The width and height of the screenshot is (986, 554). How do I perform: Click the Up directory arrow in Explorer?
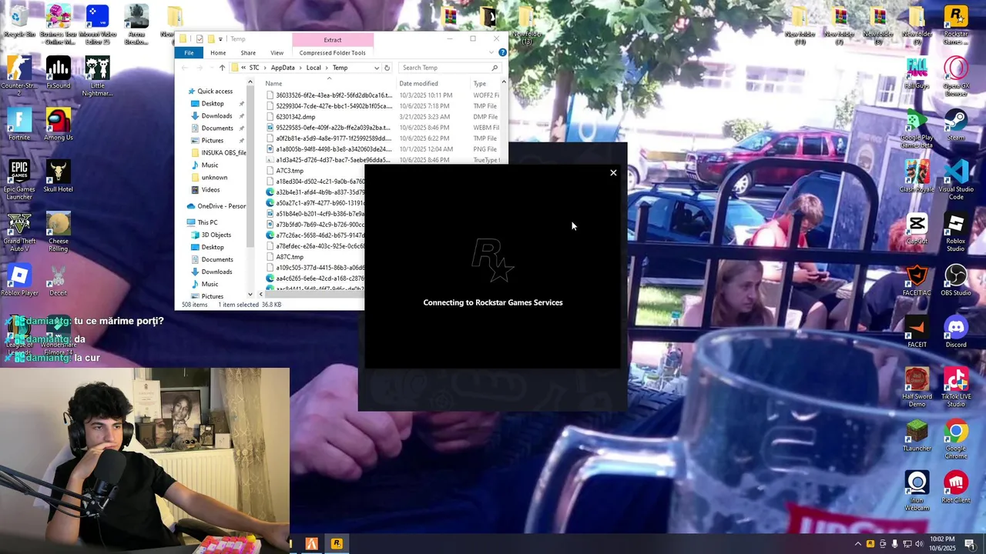coord(222,68)
